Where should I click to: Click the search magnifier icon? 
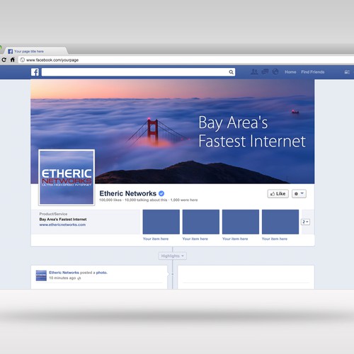231,72
